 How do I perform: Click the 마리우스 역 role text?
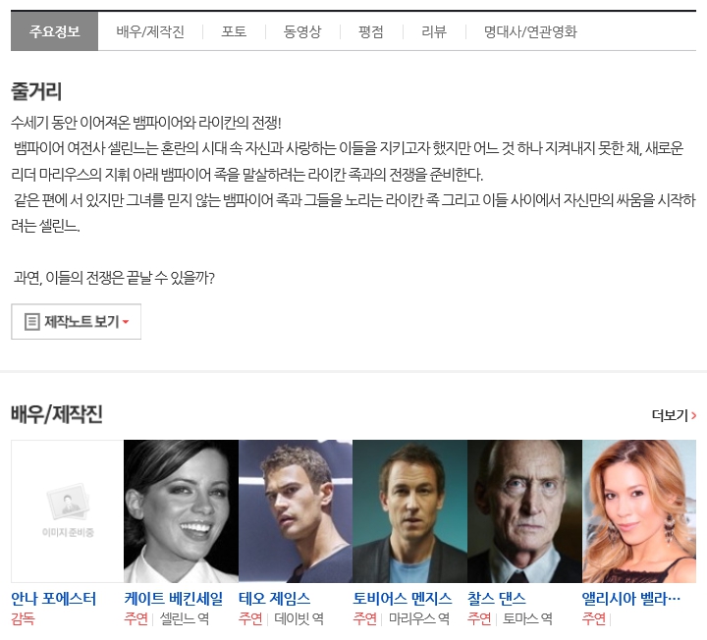[419, 618]
